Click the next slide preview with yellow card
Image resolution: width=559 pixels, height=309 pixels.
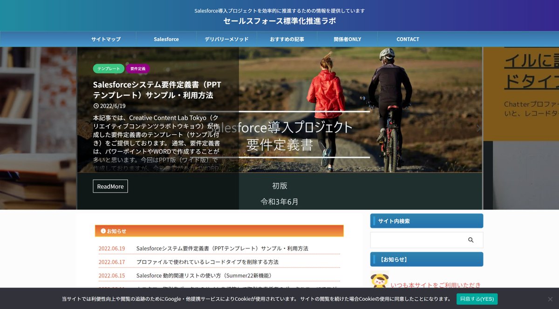tap(521, 93)
